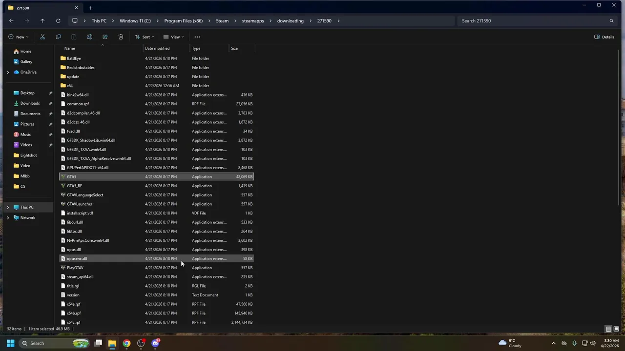Image resolution: width=625 pixels, height=351 pixels.
Task: Open Lightshot folder in sidebar
Action: pyautogui.click(x=29, y=155)
